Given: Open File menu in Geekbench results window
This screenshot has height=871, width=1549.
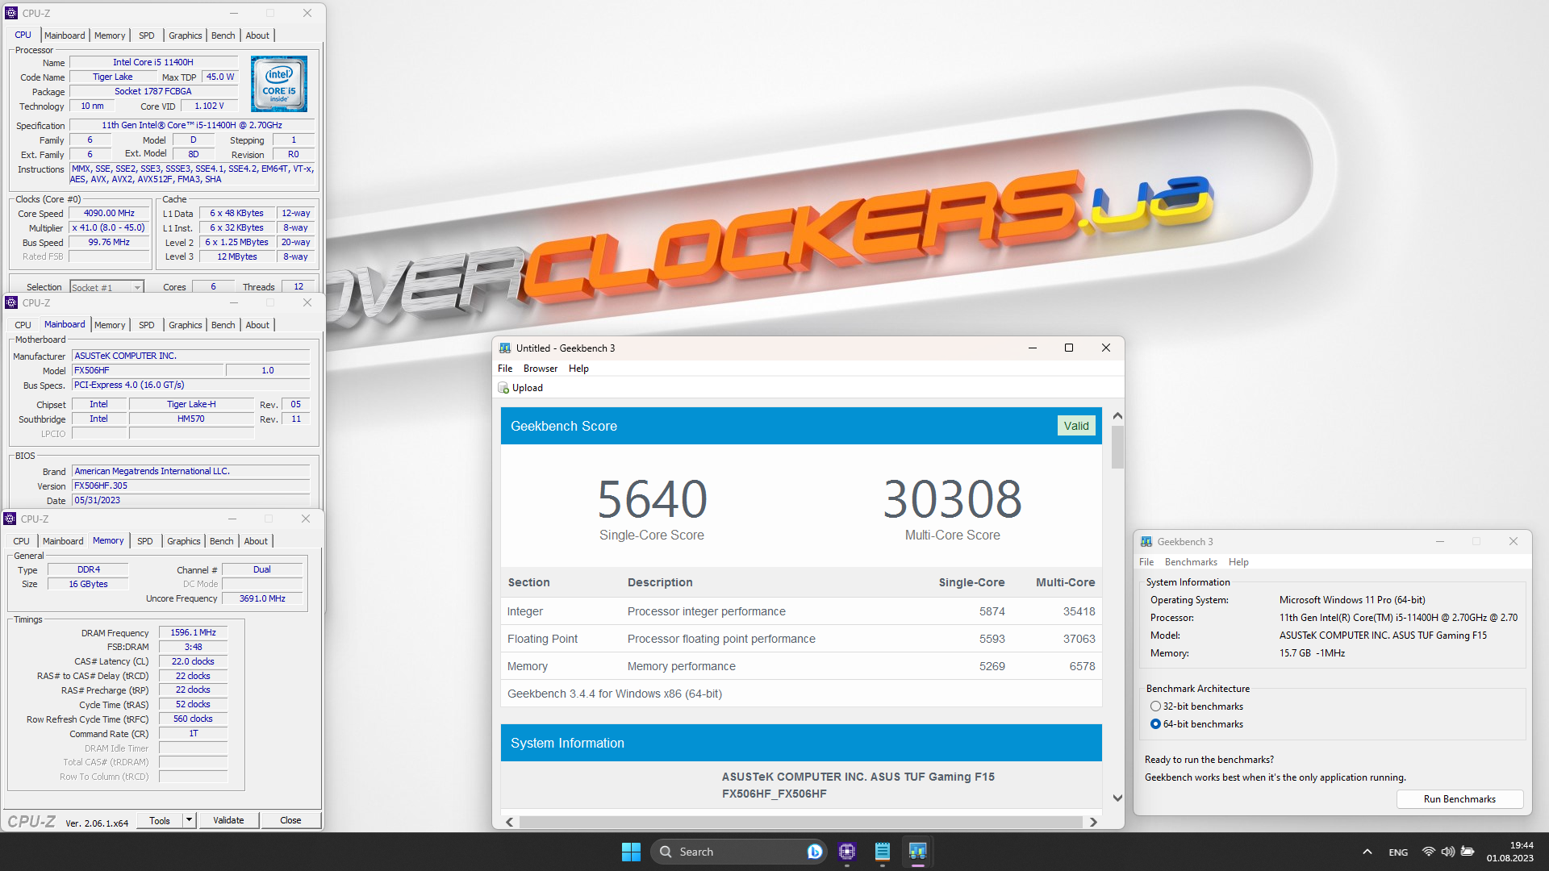Looking at the screenshot, I should point(505,369).
